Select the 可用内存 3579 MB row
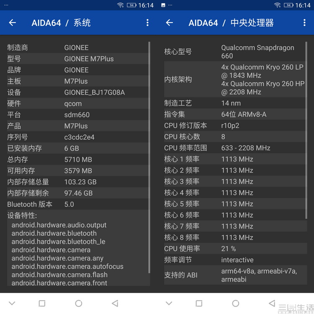This screenshot has width=314, height=314. (78, 171)
